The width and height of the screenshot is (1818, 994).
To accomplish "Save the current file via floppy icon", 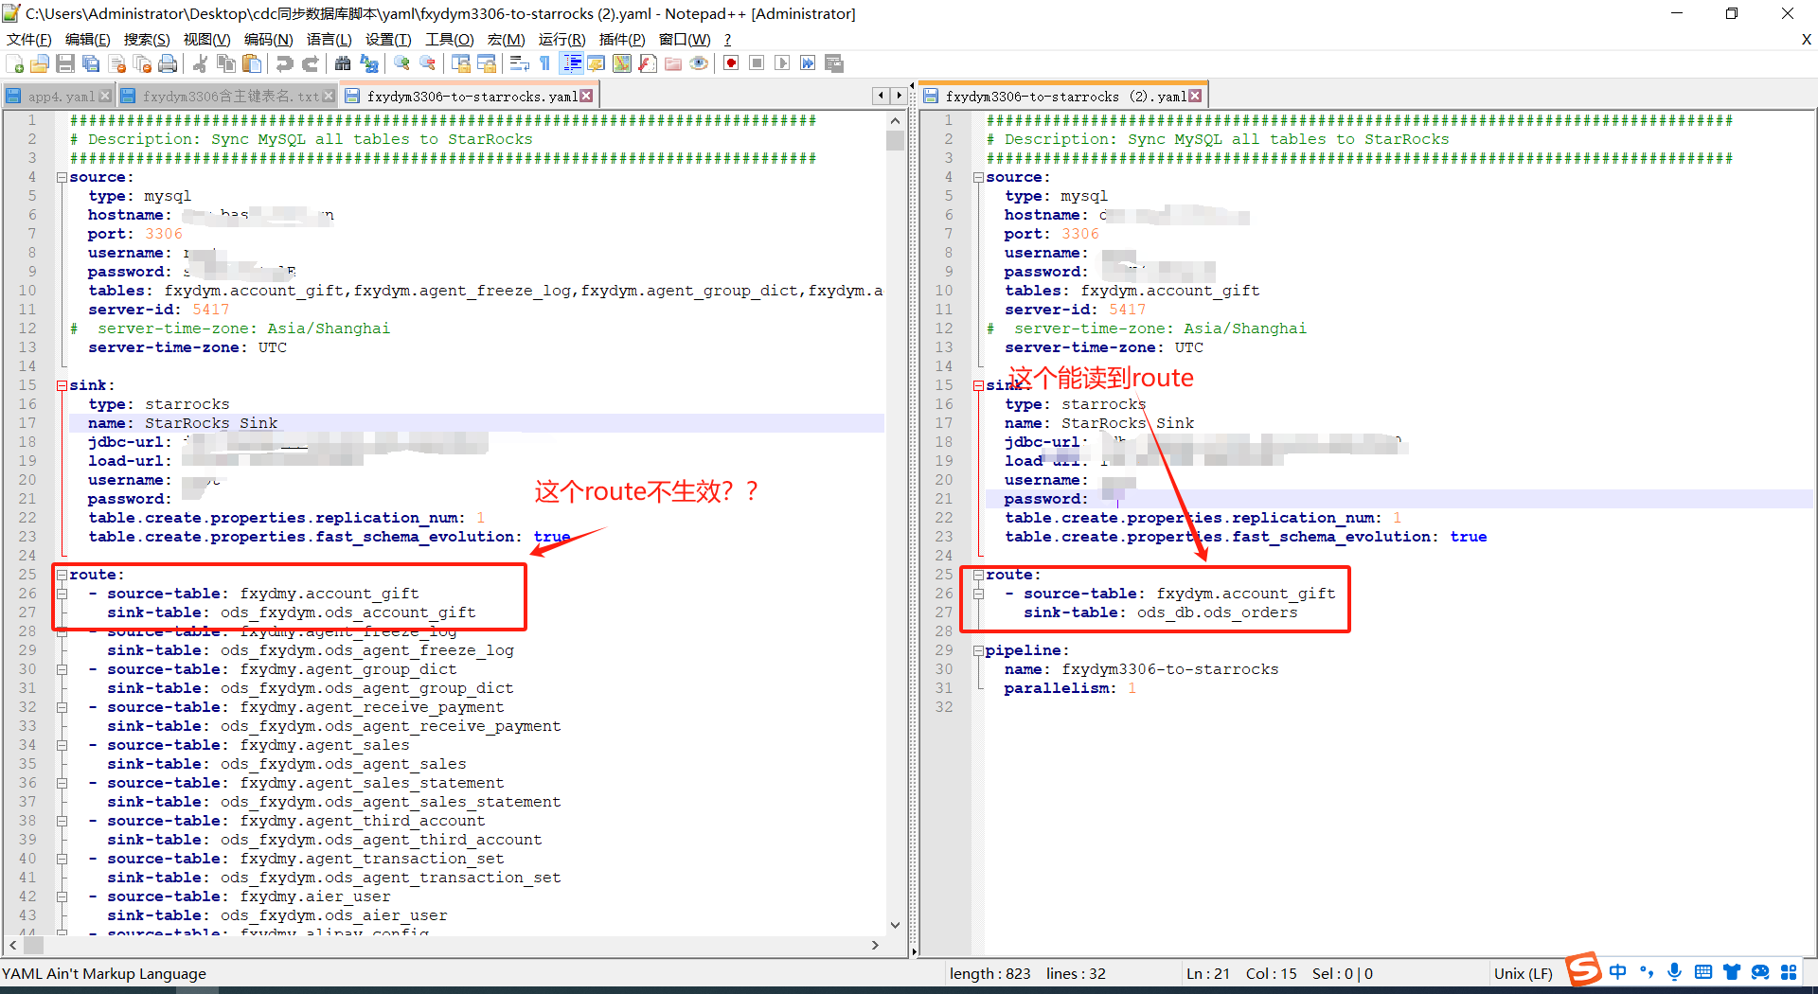I will [65, 63].
